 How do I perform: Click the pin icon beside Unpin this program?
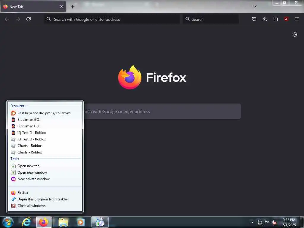[13, 199]
